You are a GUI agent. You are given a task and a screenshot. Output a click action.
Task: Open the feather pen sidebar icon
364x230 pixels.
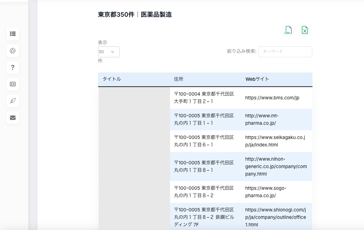[13, 101]
